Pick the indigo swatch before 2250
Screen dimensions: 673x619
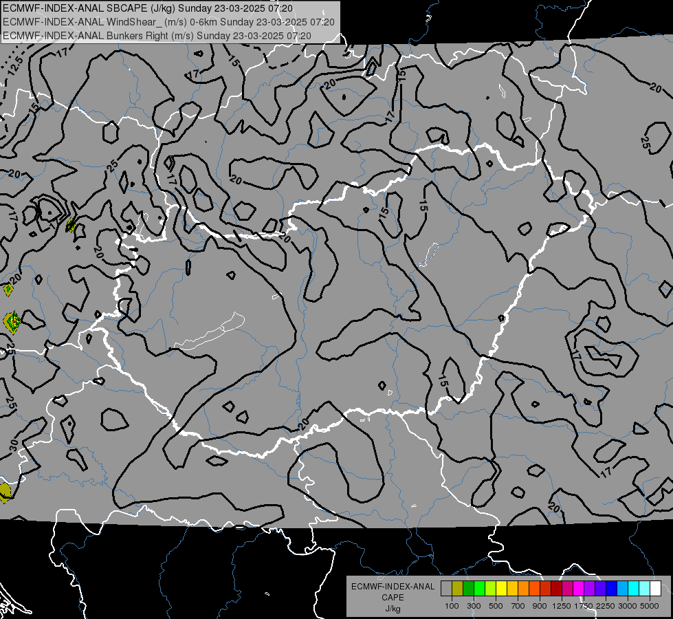tap(600, 589)
